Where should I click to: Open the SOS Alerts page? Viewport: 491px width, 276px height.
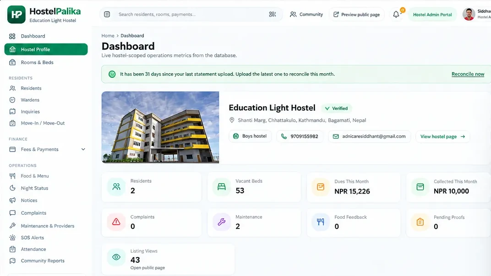(46, 238)
